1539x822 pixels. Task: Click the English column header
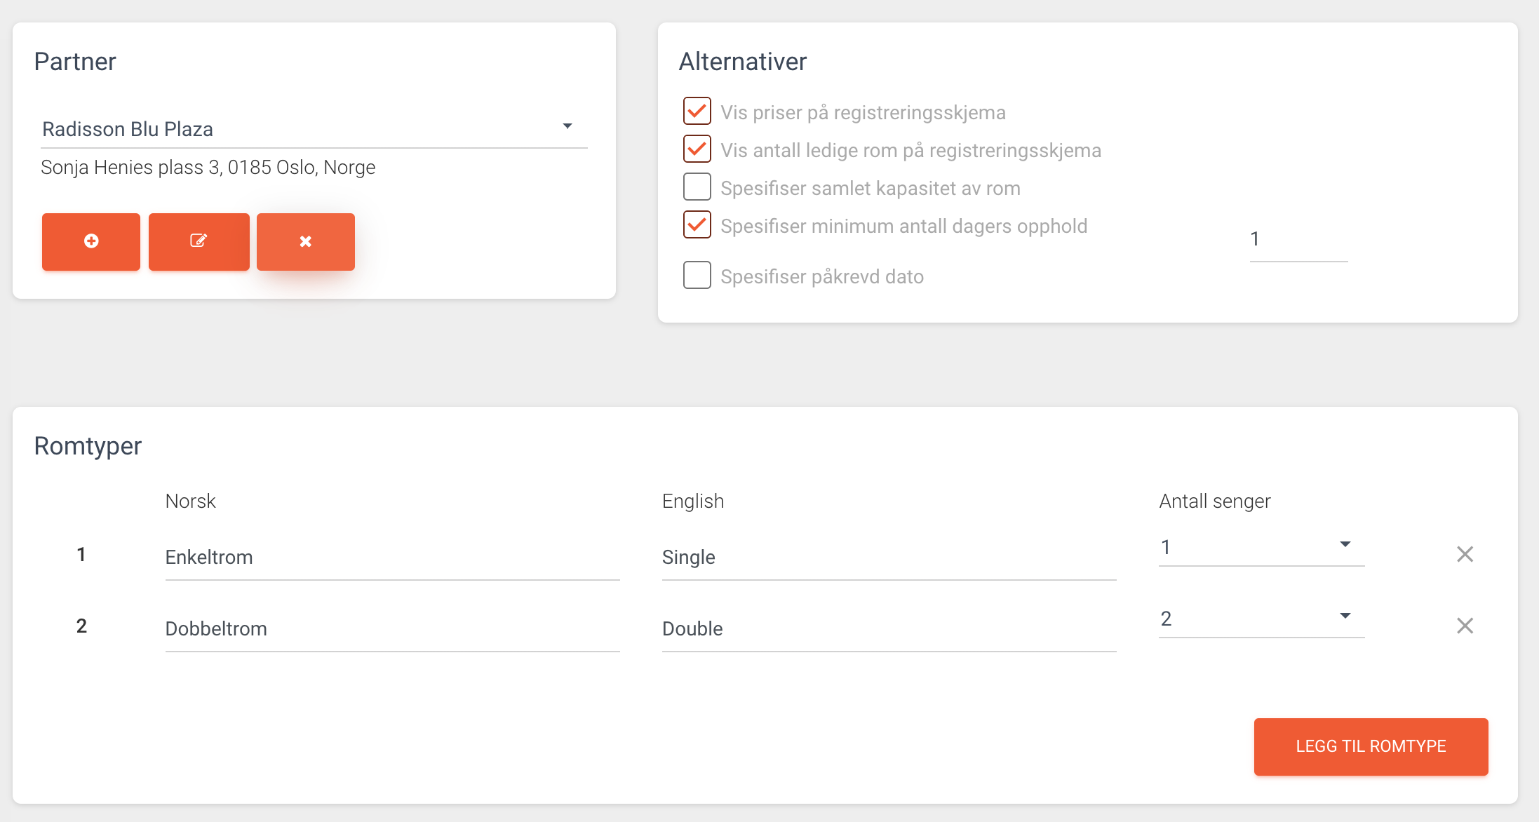point(693,501)
